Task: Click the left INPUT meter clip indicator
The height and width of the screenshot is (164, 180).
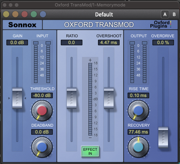Action: click(x=36, y=43)
